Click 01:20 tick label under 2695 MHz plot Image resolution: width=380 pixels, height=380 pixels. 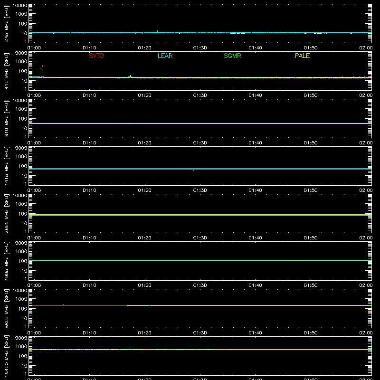tap(145, 238)
